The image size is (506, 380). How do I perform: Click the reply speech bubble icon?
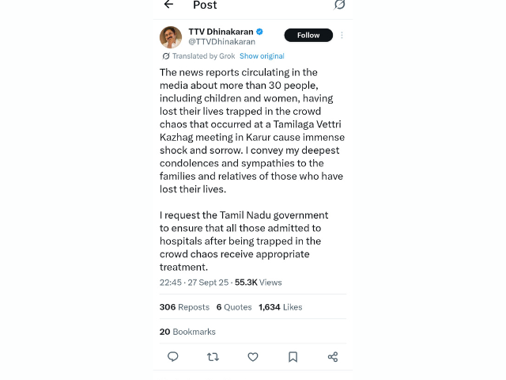173,357
